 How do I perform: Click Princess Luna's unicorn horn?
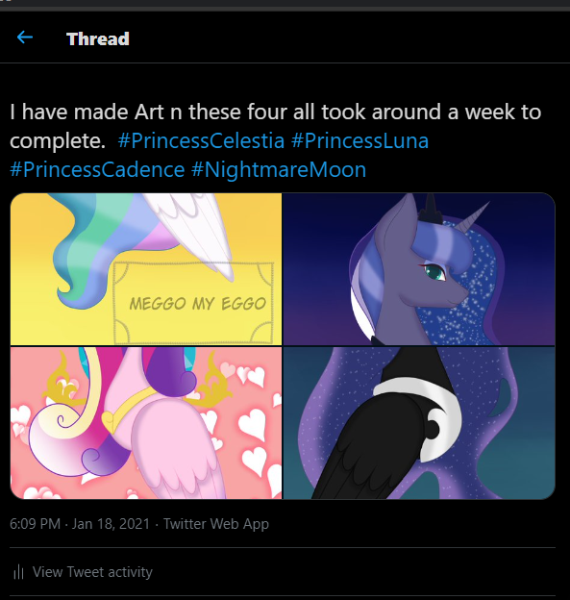474,217
